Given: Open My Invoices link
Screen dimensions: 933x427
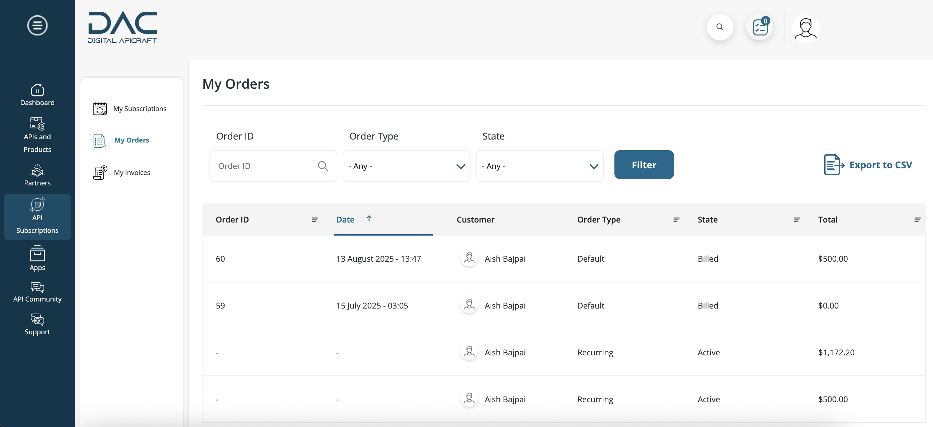Looking at the screenshot, I should tap(132, 172).
